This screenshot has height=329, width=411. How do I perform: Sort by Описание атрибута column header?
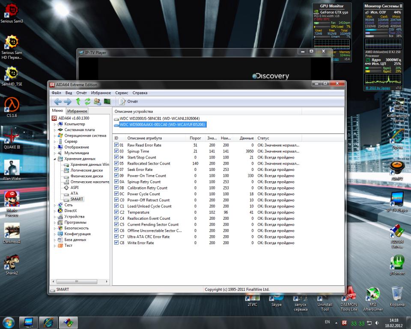pyautogui.click(x=156, y=138)
